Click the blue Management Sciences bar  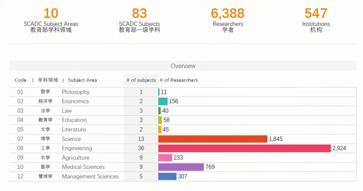click(167, 177)
